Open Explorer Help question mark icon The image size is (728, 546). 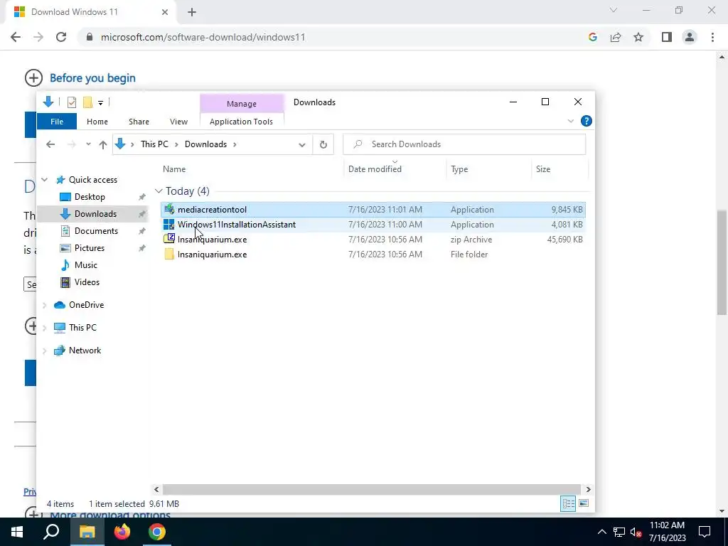click(586, 121)
